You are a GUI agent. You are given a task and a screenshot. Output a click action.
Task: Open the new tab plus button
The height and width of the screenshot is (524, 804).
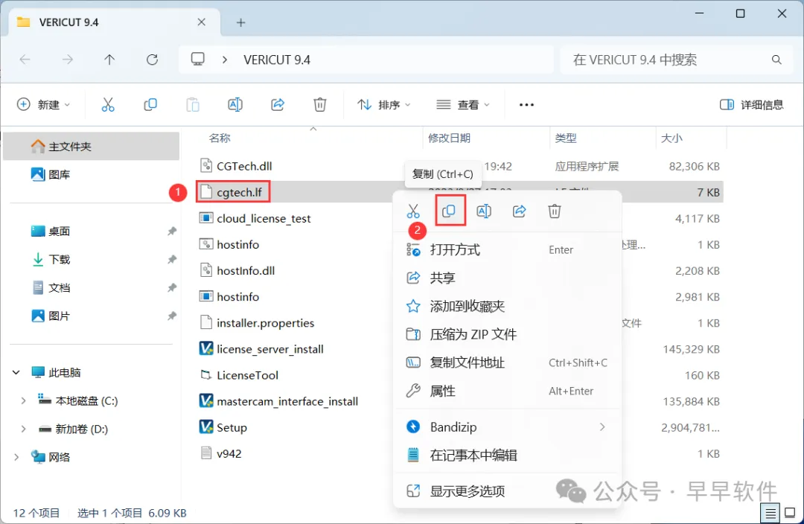(241, 22)
